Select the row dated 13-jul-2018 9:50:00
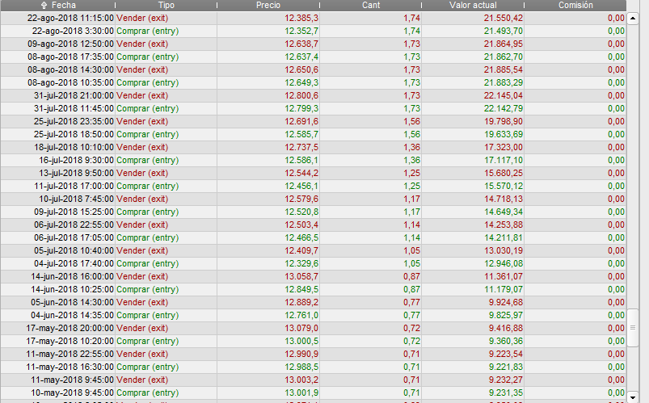 pos(313,173)
